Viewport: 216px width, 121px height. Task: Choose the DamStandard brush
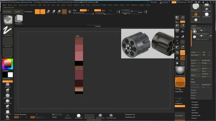(7, 96)
